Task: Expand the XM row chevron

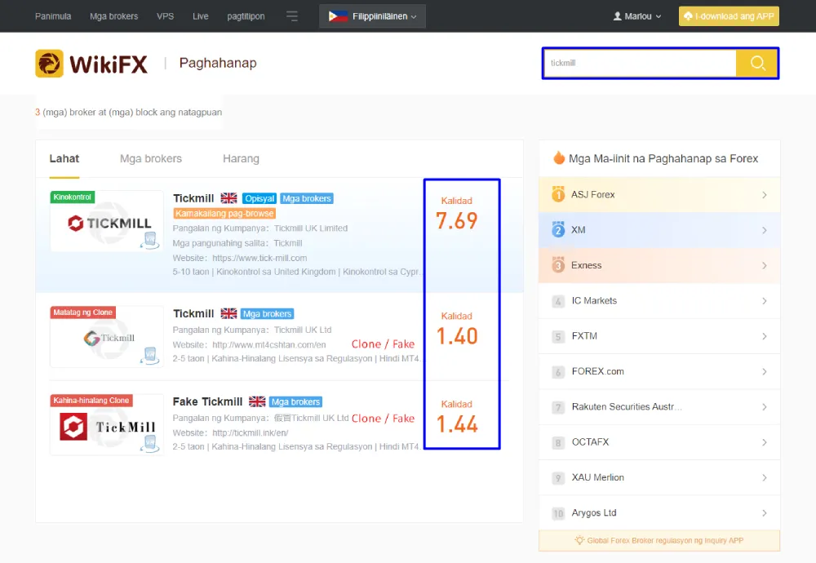Action: (764, 230)
